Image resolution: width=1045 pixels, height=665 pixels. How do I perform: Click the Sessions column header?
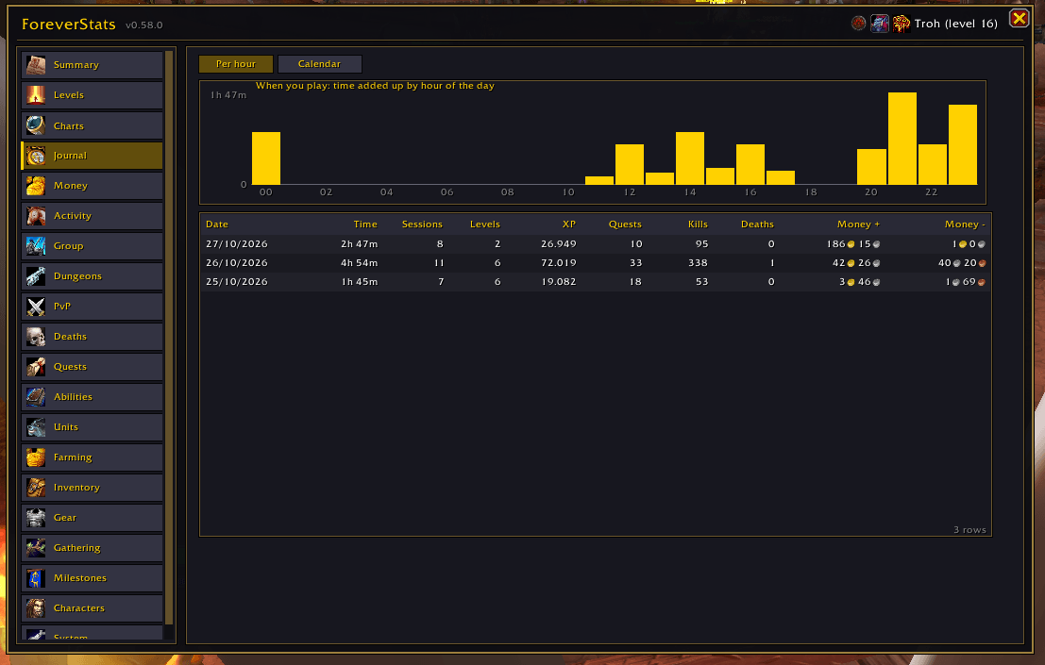(x=422, y=224)
